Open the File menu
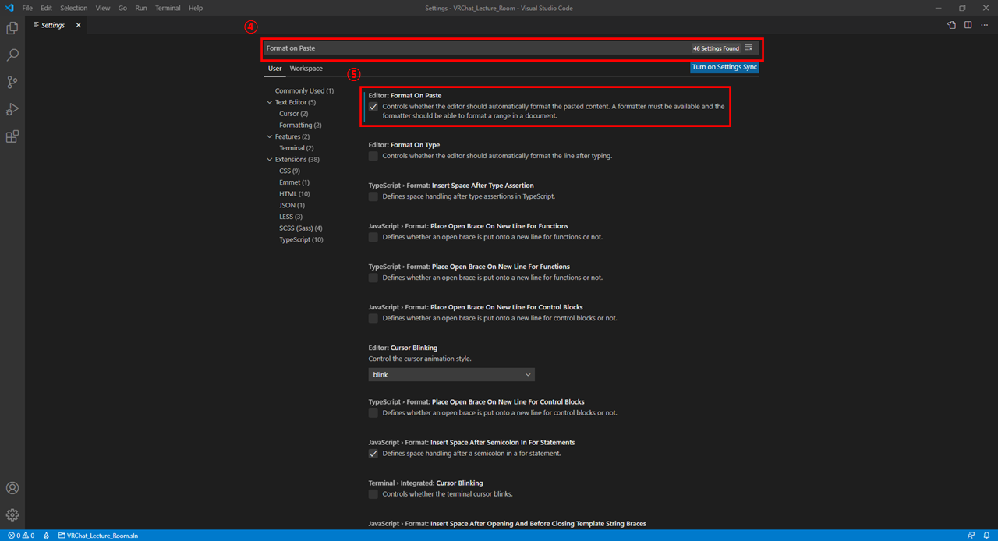This screenshot has width=998, height=541. [x=27, y=8]
